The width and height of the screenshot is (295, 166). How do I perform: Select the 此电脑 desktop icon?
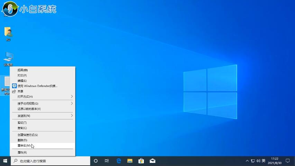(8, 58)
